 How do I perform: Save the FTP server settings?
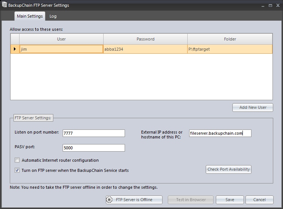tap(230, 200)
